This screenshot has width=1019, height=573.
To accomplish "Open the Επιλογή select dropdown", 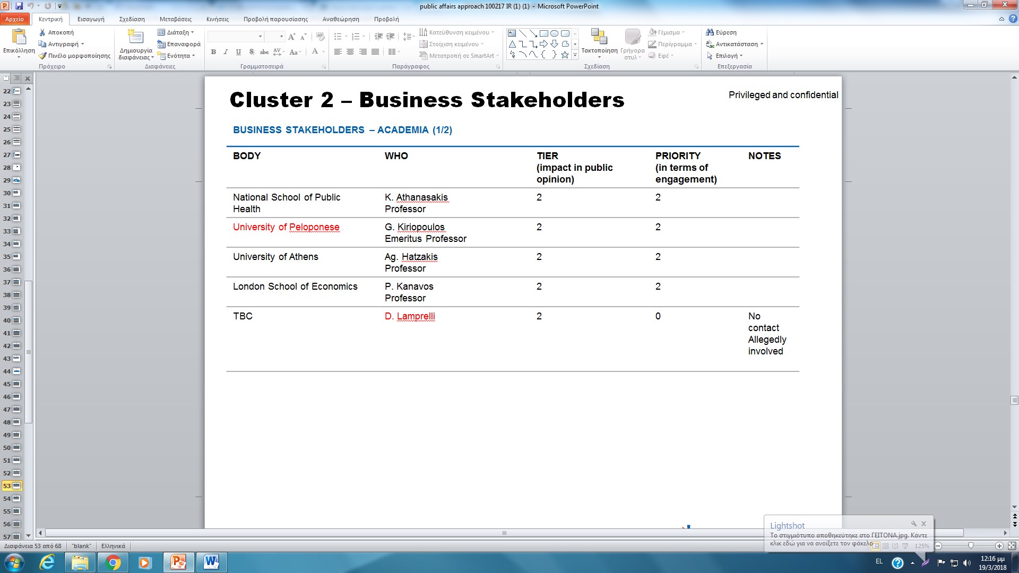I will [724, 56].
